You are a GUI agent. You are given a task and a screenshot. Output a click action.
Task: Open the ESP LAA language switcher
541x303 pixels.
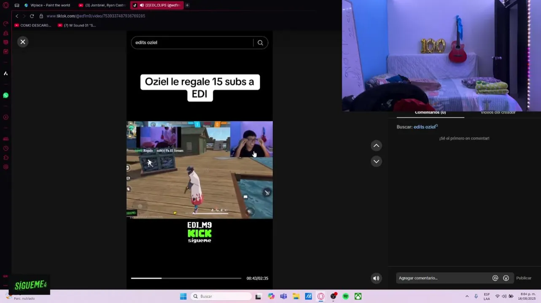[x=487, y=296]
